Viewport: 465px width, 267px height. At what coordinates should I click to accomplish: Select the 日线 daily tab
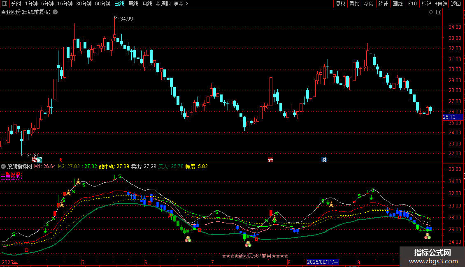point(119,4)
